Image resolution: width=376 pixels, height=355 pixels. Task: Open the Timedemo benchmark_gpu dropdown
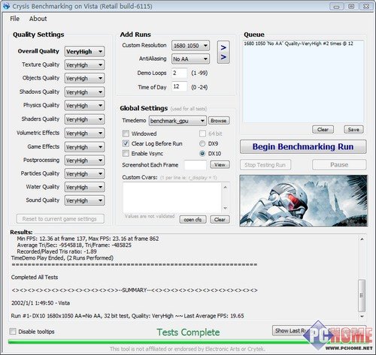tap(177, 121)
